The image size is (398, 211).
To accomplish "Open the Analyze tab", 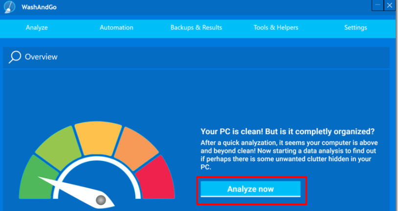I will pos(37,27).
